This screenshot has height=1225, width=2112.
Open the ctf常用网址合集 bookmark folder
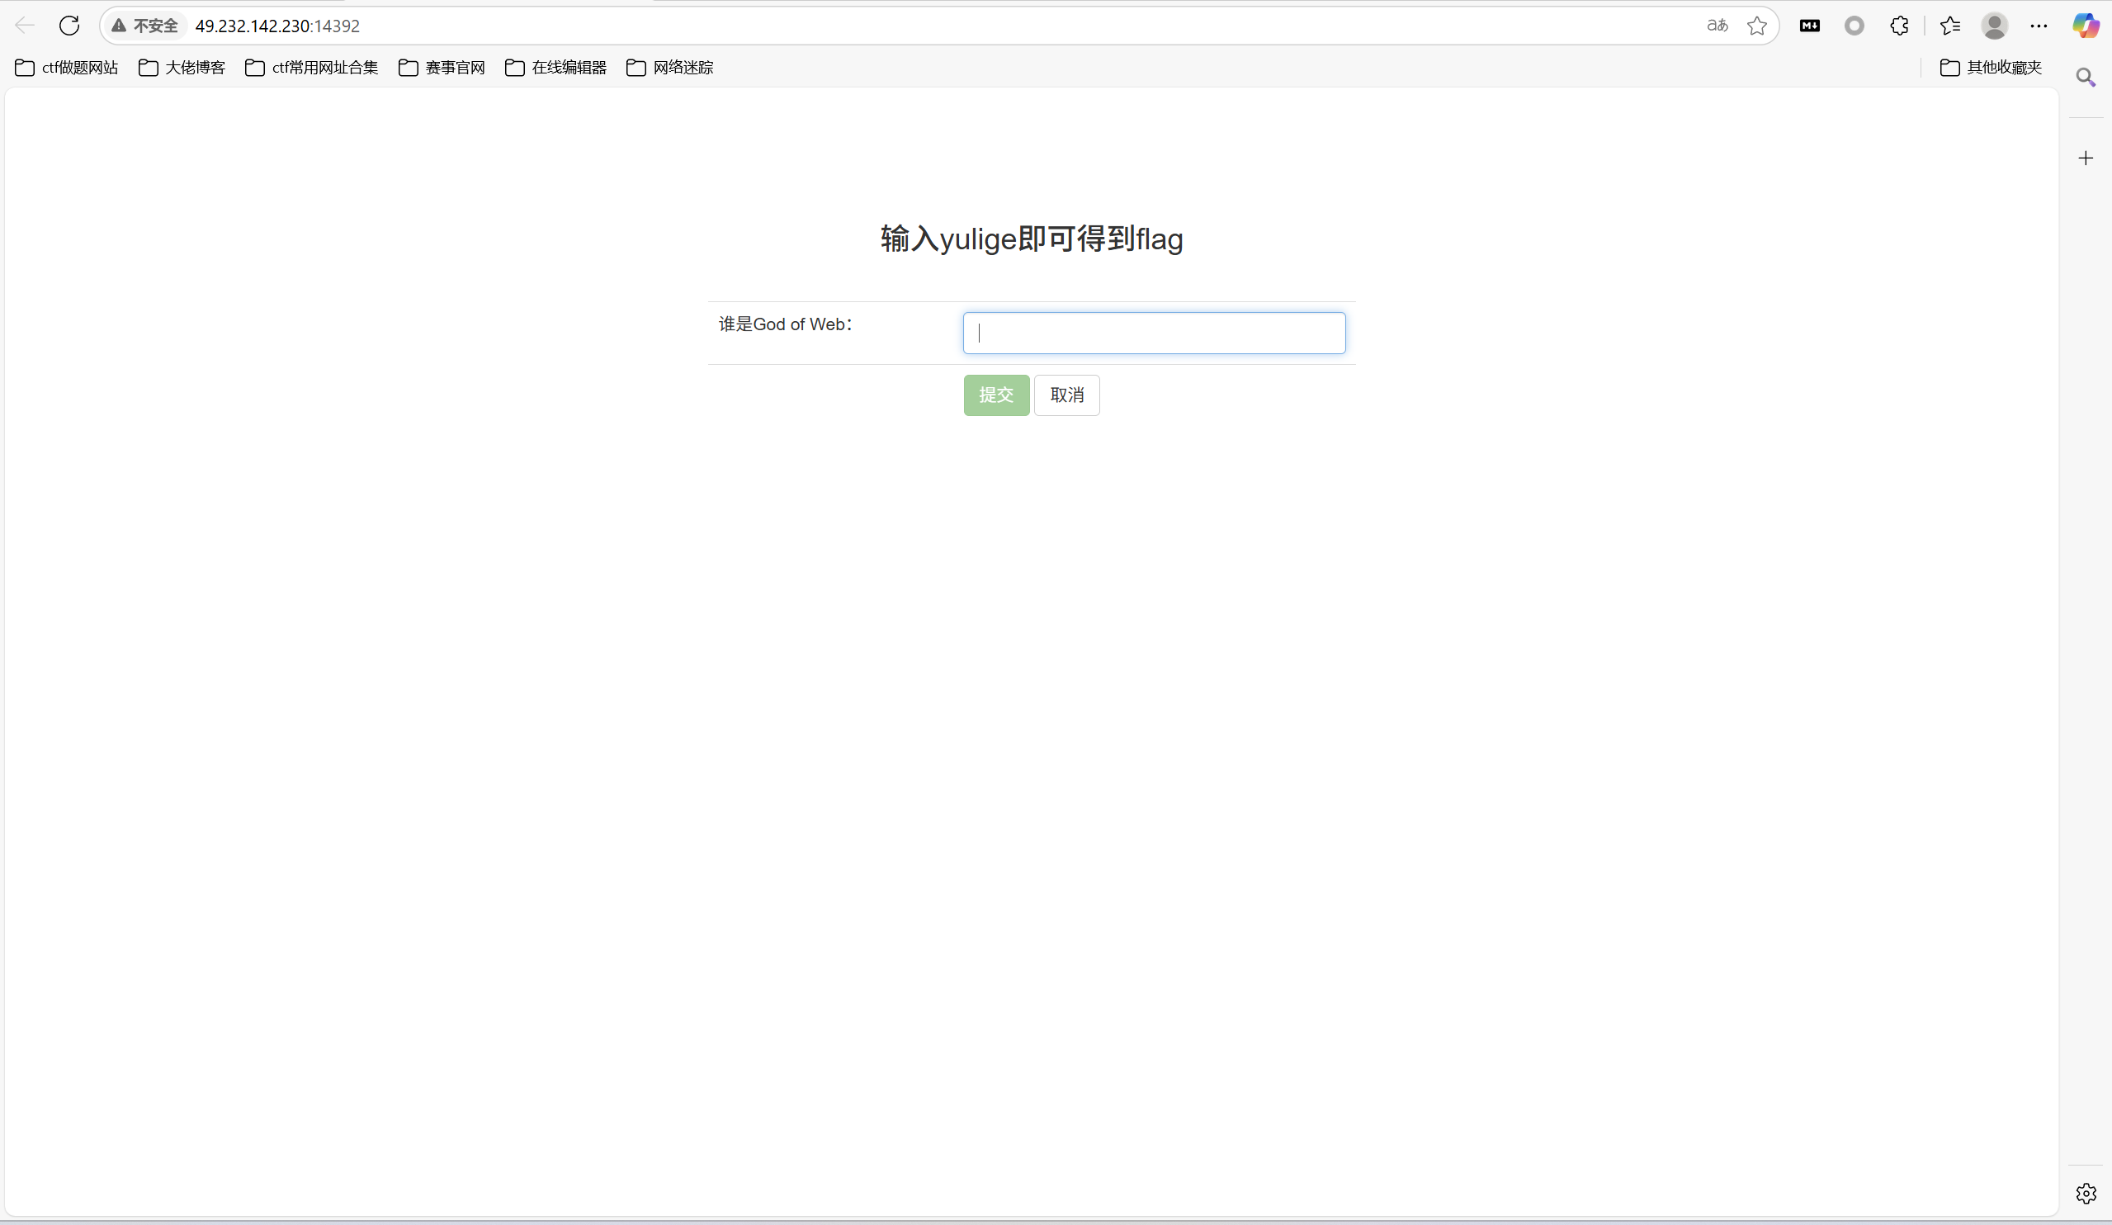312,68
